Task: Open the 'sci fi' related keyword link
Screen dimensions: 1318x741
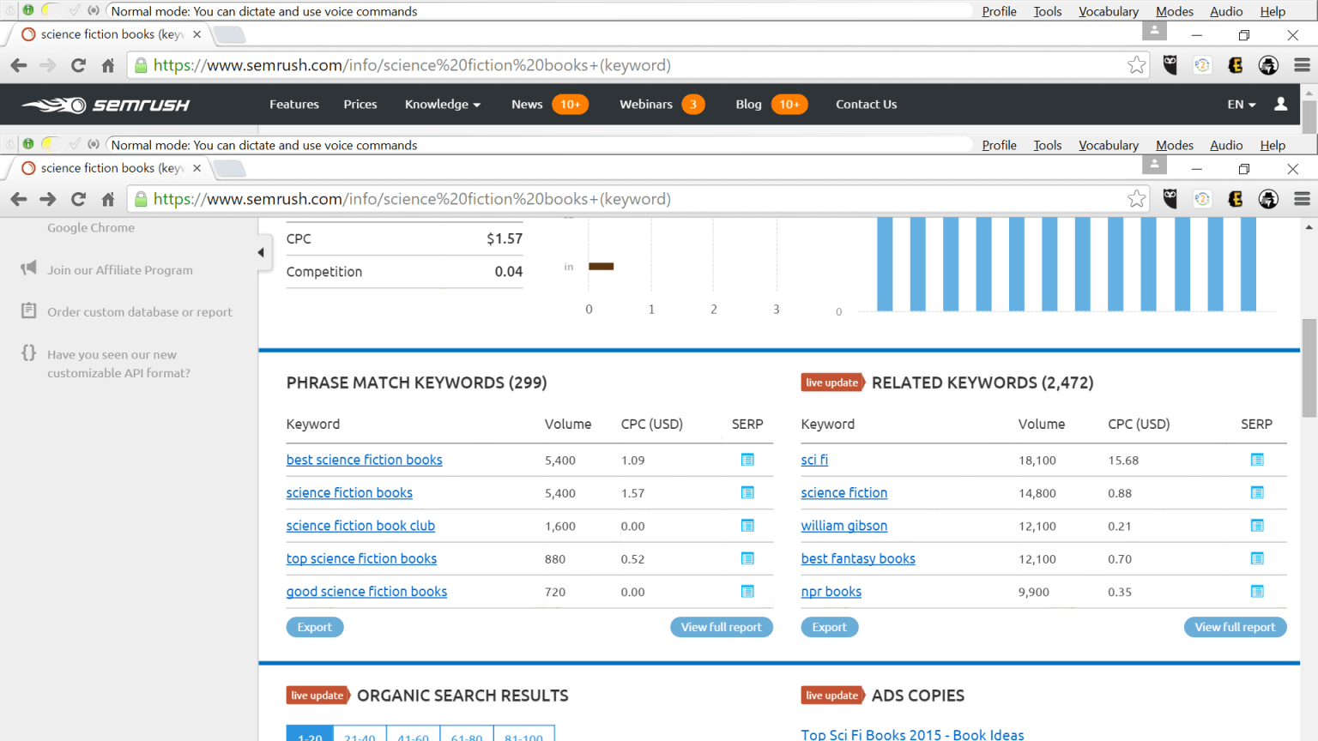Action: click(814, 460)
